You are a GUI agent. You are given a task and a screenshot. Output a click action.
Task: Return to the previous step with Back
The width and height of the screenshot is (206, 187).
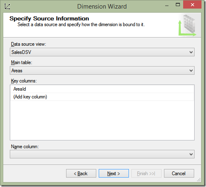coord(81,174)
